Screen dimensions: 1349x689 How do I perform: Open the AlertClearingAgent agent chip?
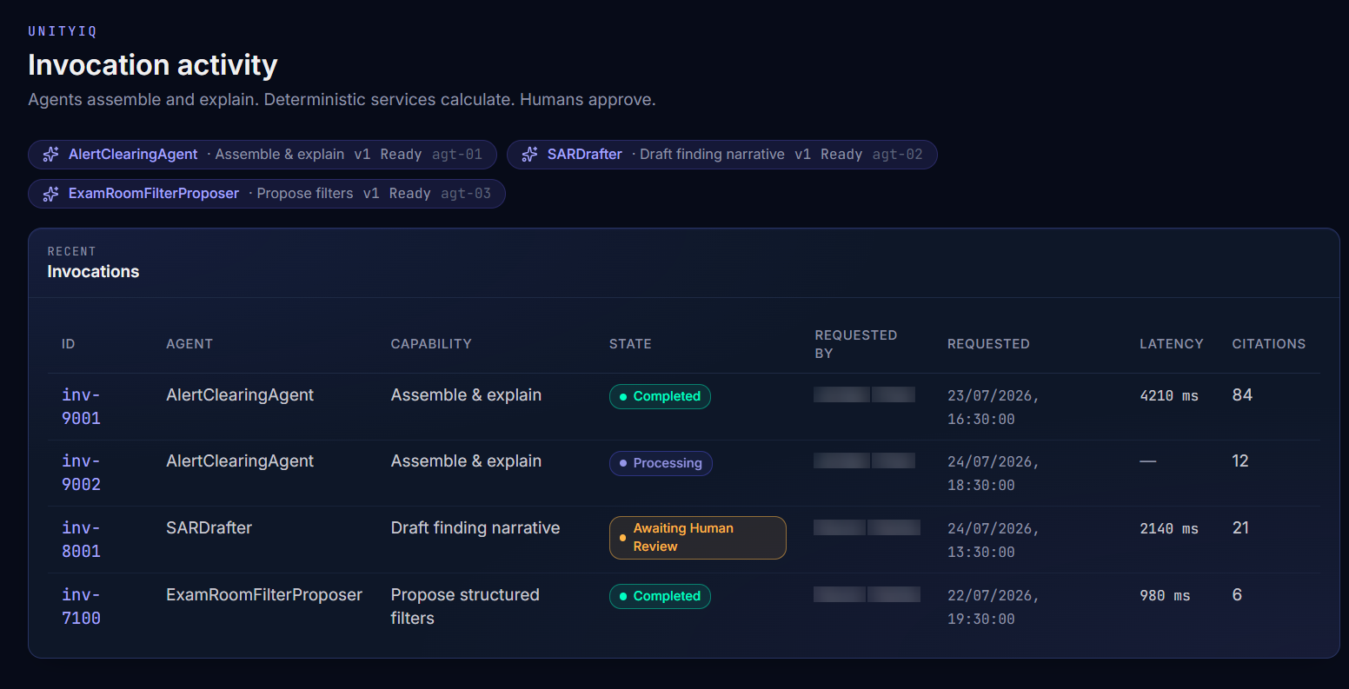pyautogui.click(x=262, y=155)
